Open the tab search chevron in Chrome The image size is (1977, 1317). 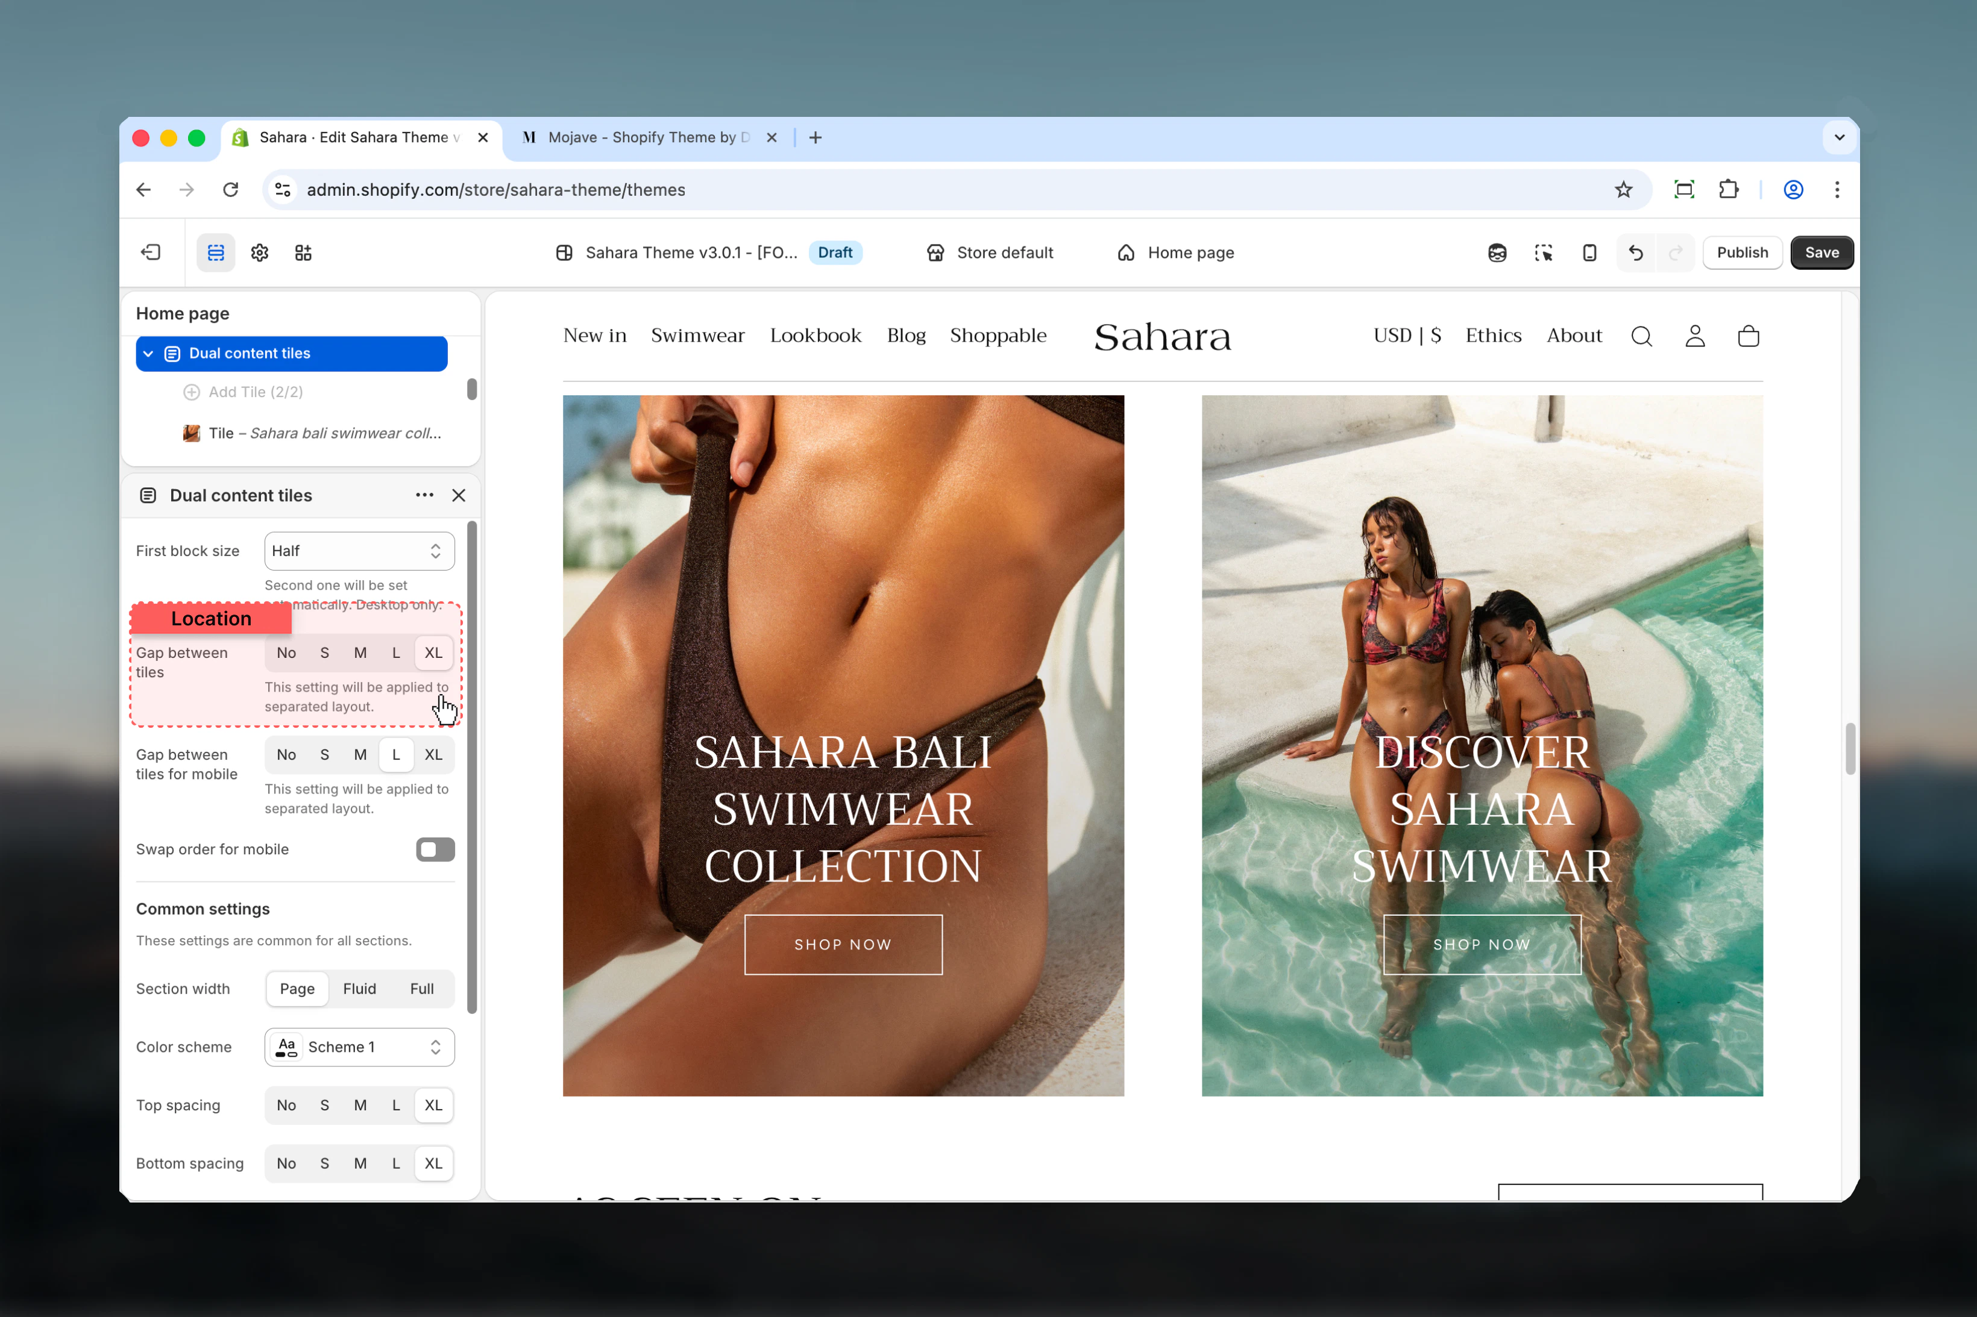point(1839,138)
